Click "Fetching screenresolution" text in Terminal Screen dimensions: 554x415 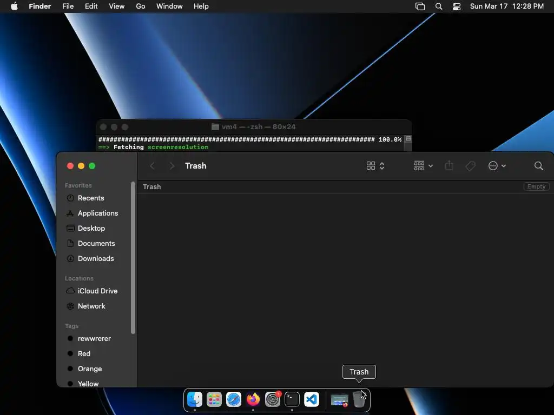(x=161, y=147)
